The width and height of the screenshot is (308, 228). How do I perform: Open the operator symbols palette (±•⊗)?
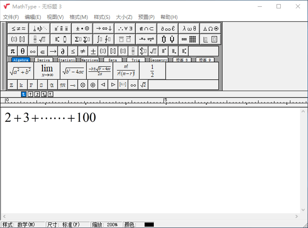82,28
